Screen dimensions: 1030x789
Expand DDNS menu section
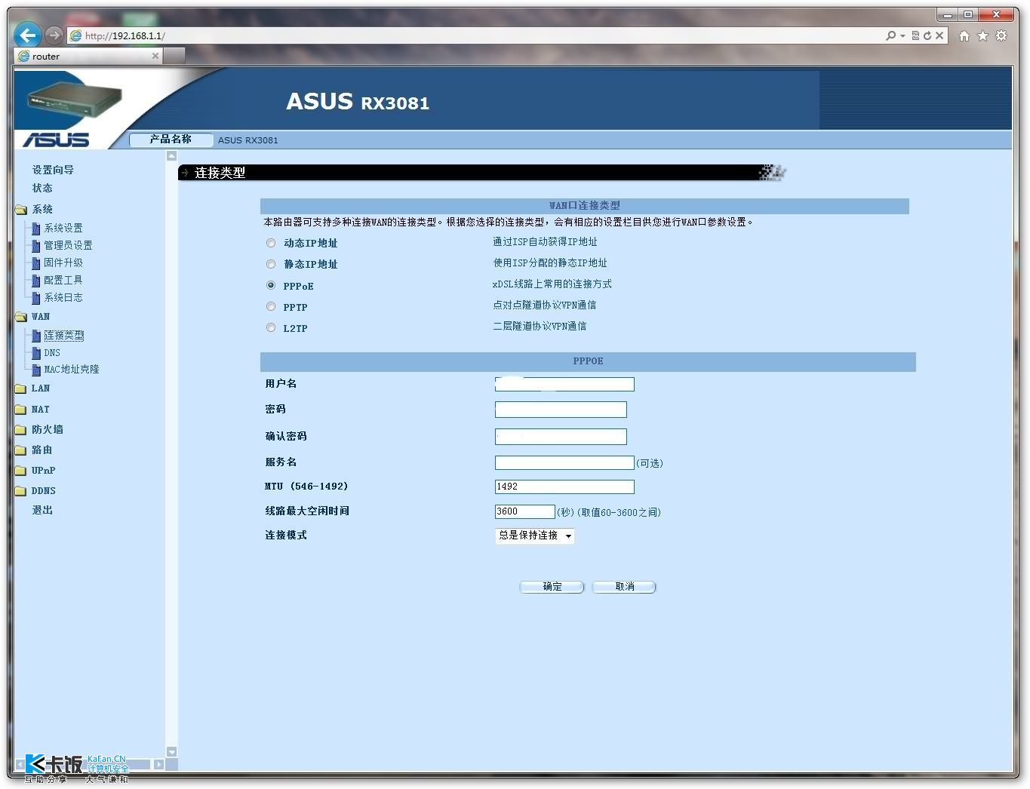[x=44, y=491]
